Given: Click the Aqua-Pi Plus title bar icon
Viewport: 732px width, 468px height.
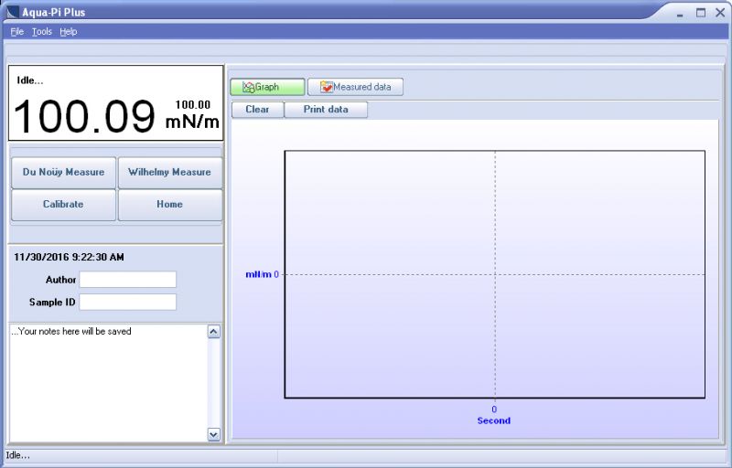Looking at the screenshot, I should coord(13,12).
